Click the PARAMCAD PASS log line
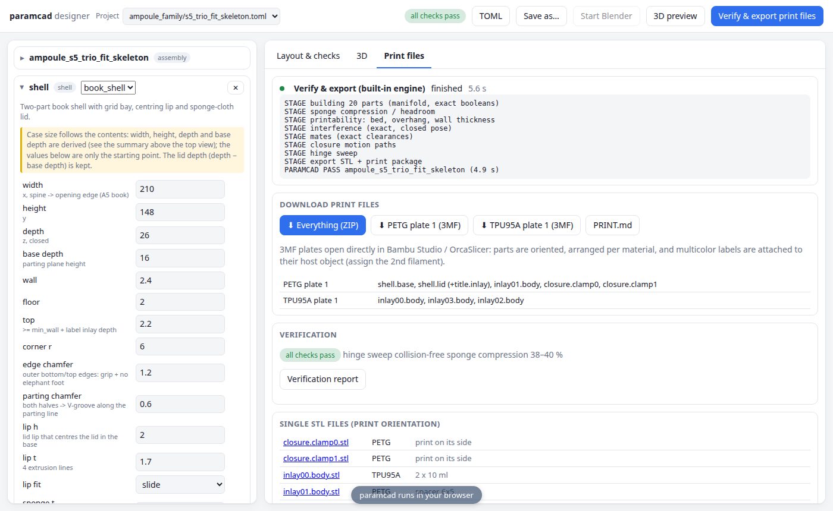Viewport: 833px width, 511px height. [x=392, y=169]
